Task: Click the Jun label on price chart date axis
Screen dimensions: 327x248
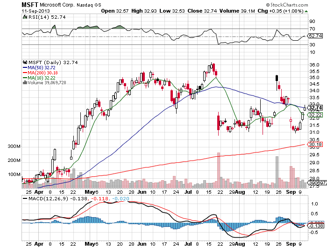Action: (142, 192)
